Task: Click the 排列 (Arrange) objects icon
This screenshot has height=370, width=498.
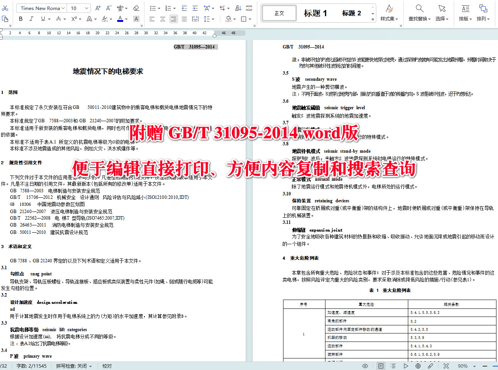Action: tap(483, 12)
